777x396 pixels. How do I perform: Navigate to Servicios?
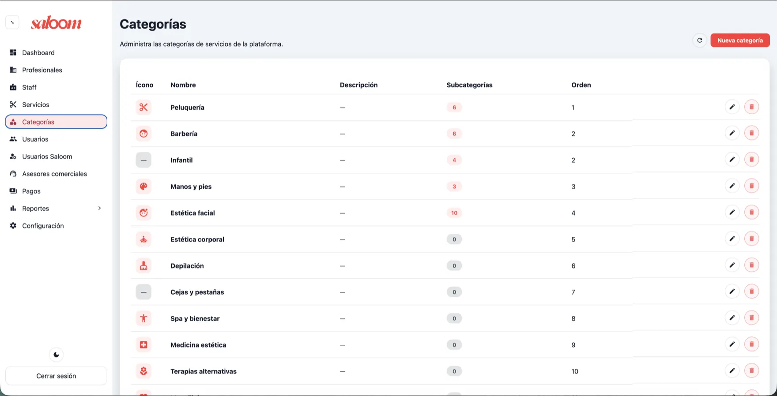coord(56,105)
